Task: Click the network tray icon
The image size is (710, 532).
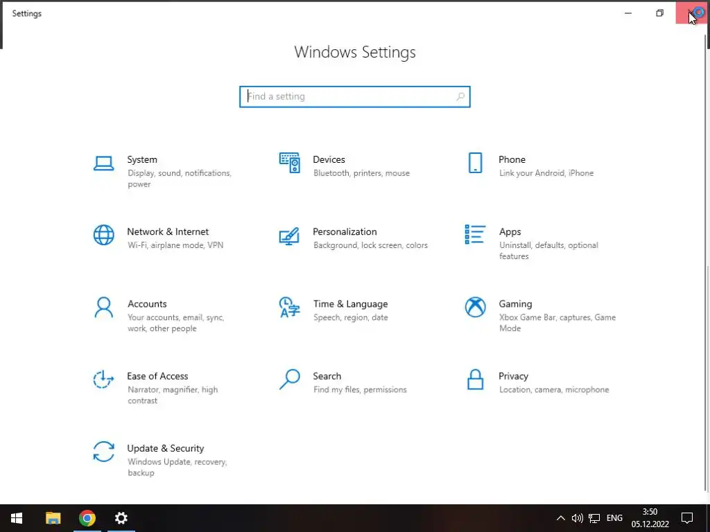Action: pyautogui.click(x=594, y=518)
